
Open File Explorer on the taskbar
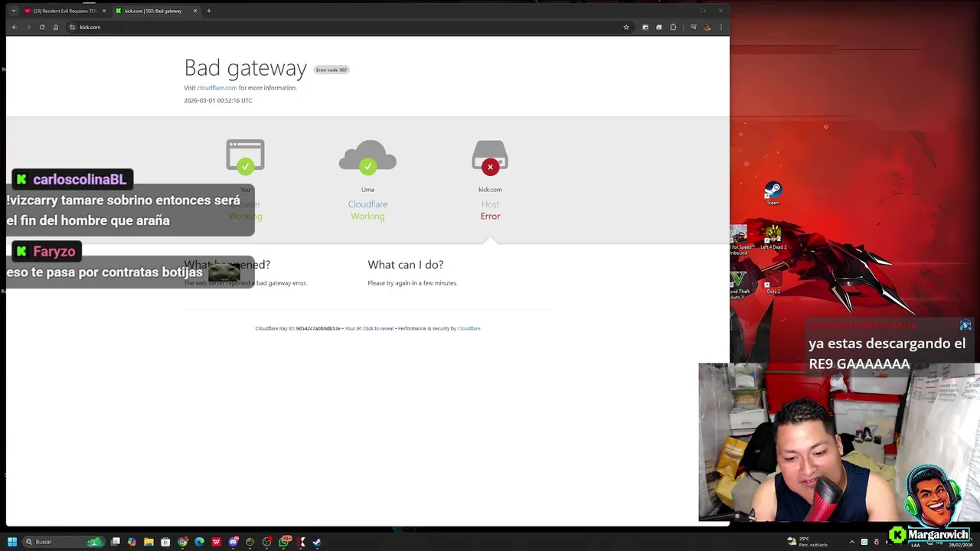[149, 542]
